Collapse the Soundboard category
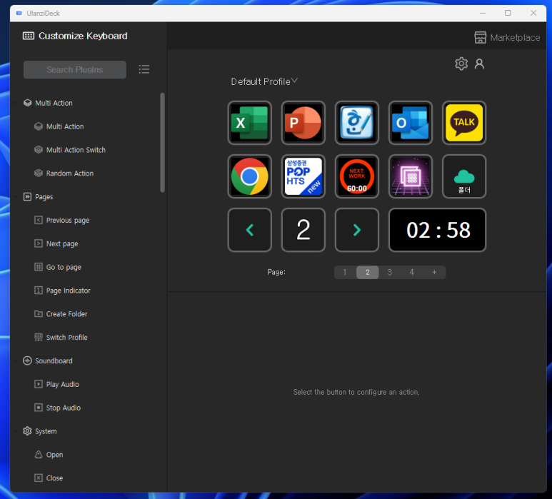The height and width of the screenshot is (499, 552). click(x=16, y=361)
